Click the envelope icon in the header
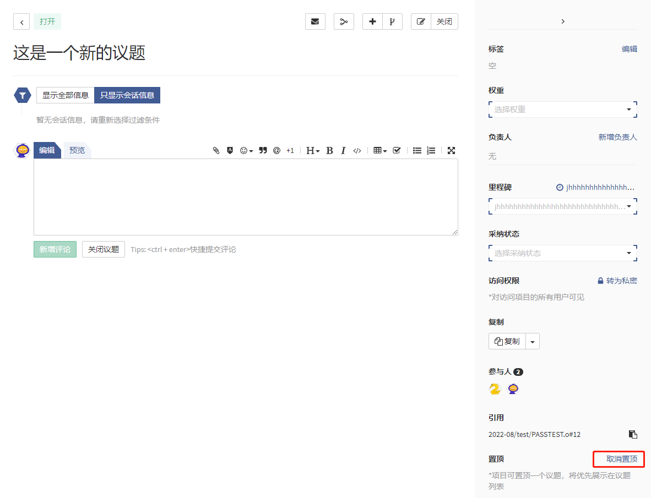 (x=315, y=21)
